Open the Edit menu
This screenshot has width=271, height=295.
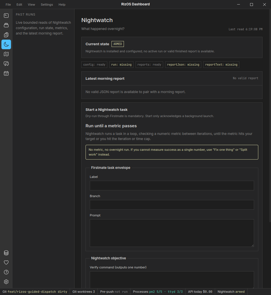click(19, 5)
